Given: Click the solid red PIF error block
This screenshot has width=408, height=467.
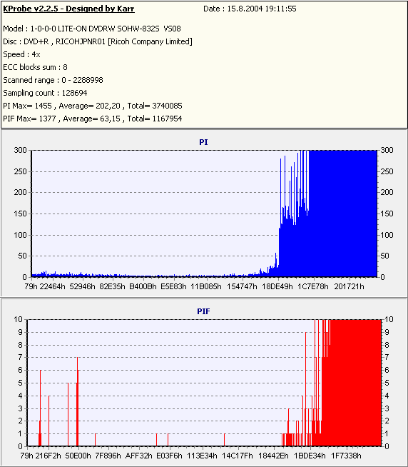Looking at the screenshot, I should [356, 383].
